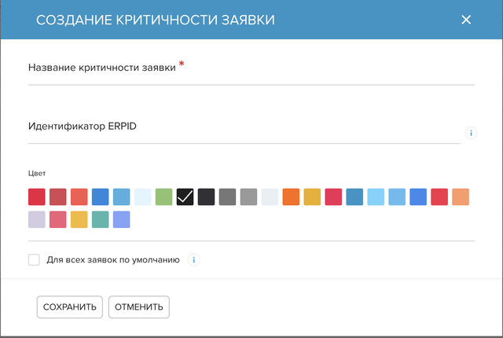Show info for Для всех заявок по умолчанию
Screen dimensions: 503x338
[x=194, y=259]
